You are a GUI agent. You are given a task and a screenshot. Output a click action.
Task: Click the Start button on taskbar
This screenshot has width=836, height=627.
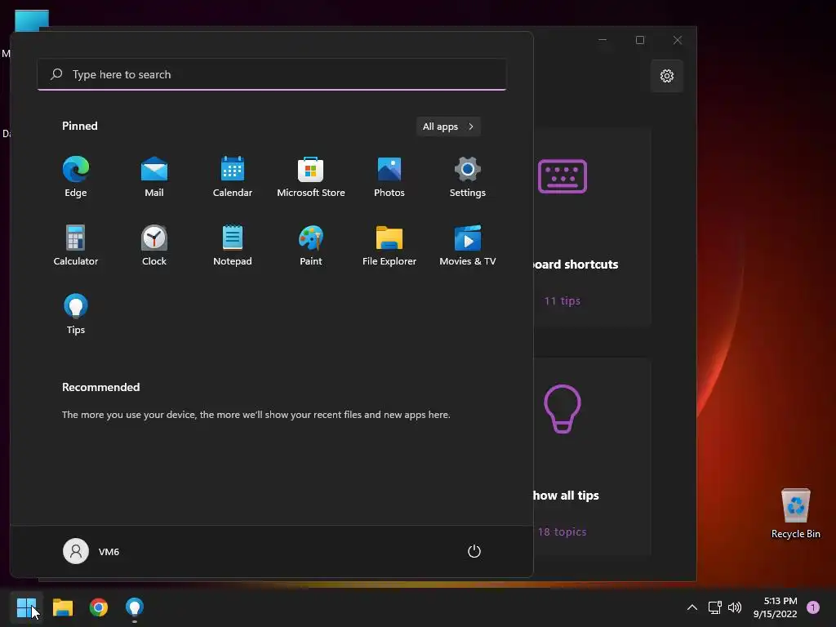[26, 607]
